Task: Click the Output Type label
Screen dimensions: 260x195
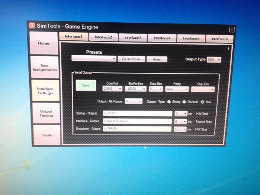Action: [x=195, y=59]
